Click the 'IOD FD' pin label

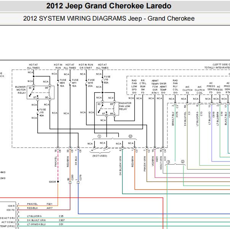coord(11,210)
